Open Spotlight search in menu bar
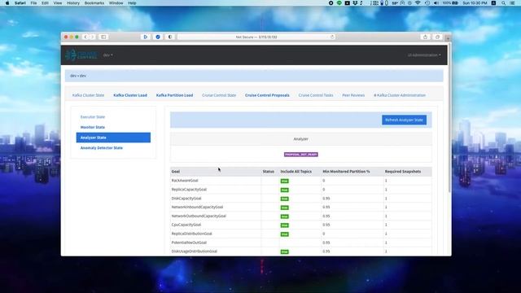This screenshot has width=521, height=293. [x=503, y=3]
